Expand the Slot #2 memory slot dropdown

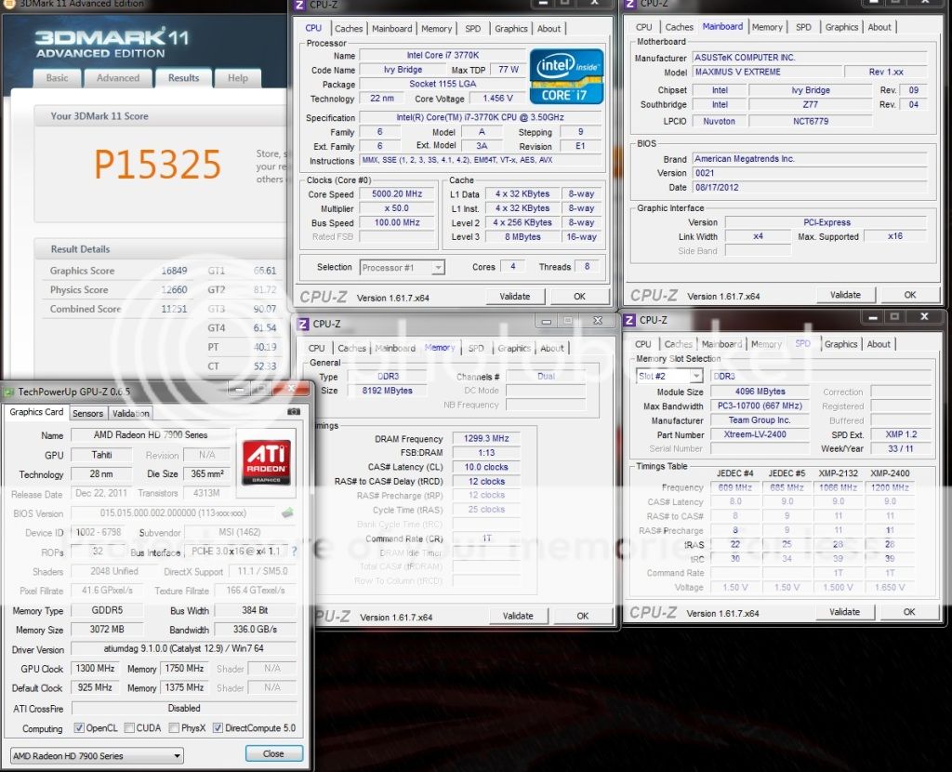point(669,376)
